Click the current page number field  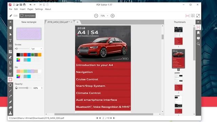pyautogui.click(x=103, y=118)
